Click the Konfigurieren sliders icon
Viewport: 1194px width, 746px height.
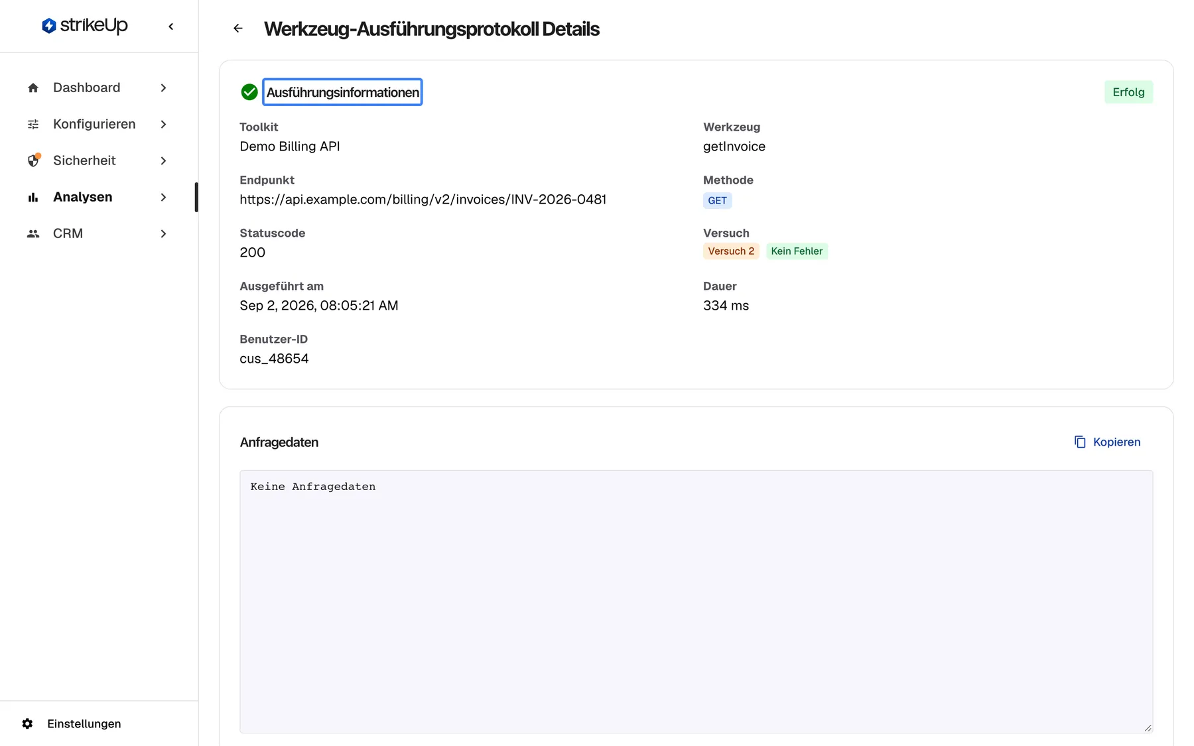point(33,125)
